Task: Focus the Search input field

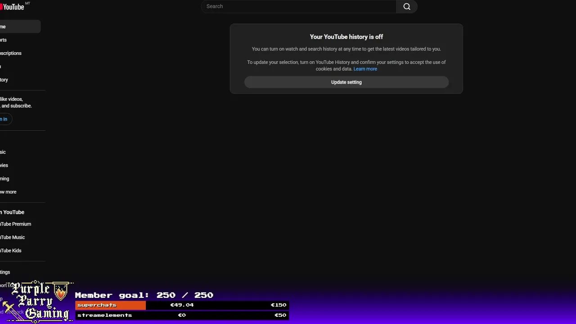Action: click(299, 6)
